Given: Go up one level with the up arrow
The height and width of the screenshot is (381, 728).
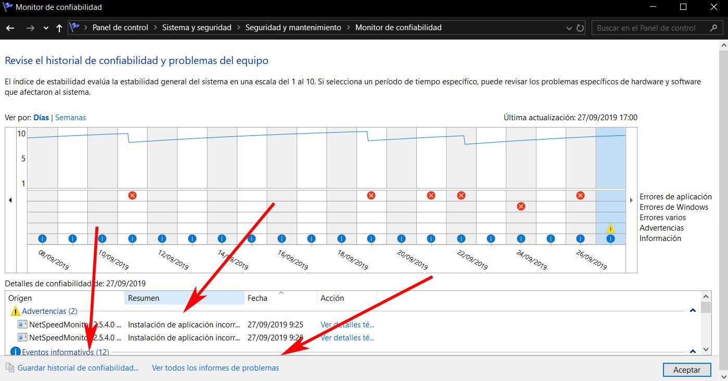Looking at the screenshot, I should (59, 28).
